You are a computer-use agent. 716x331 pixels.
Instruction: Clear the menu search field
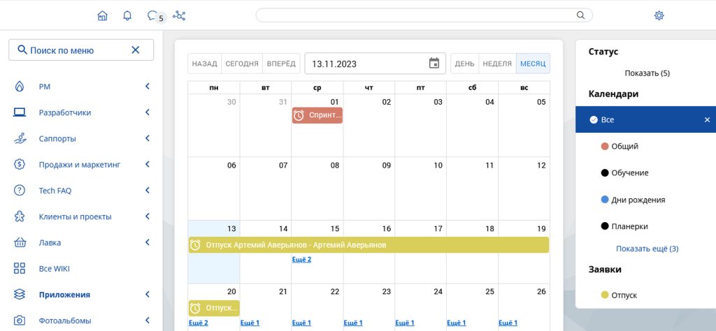point(136,50)
